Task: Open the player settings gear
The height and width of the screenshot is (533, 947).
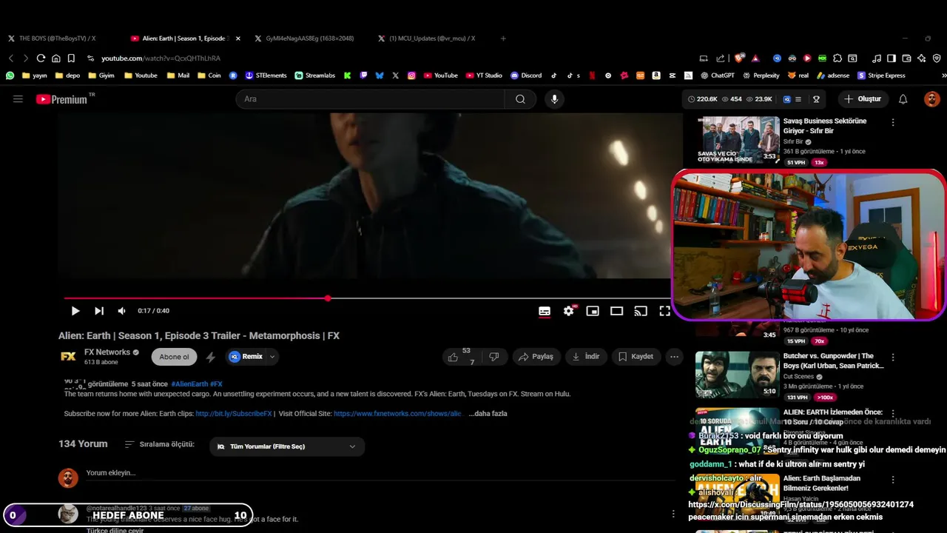Action: click(x=569, y=311)
